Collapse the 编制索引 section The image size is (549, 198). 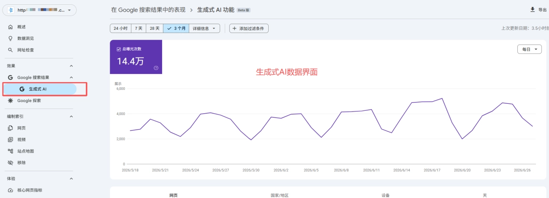[71, 116]
